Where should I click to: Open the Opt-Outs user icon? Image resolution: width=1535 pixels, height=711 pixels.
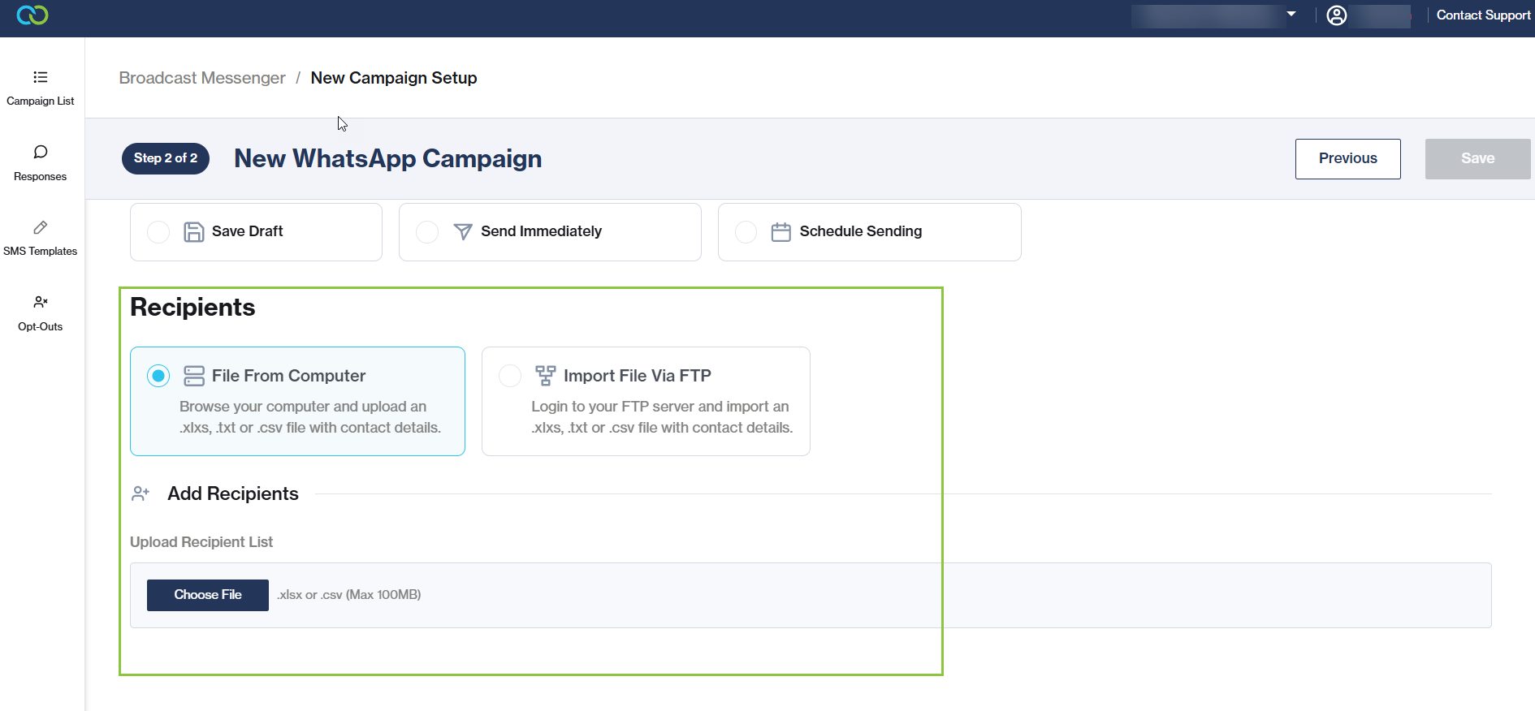[x=40, y=303]
